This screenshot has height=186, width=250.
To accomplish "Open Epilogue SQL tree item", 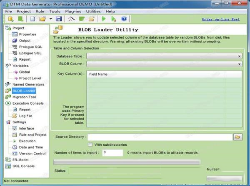I will coord(30,53).
